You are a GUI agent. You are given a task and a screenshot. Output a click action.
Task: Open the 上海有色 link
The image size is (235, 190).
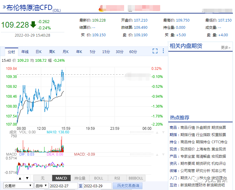203,149
